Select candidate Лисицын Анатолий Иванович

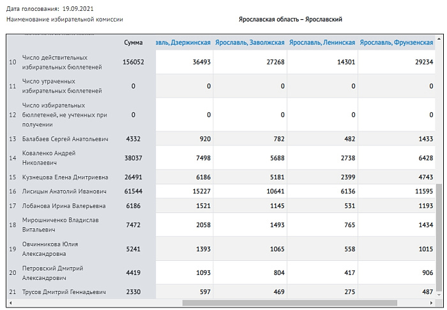[64, 191]
